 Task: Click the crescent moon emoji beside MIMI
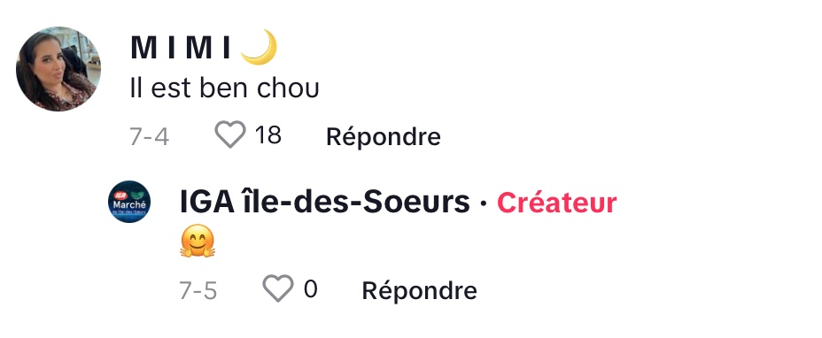click(x=259, y=47)
